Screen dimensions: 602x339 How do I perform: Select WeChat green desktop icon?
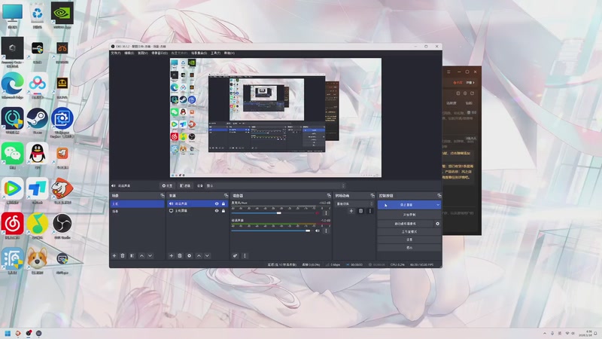coord(13,155)
